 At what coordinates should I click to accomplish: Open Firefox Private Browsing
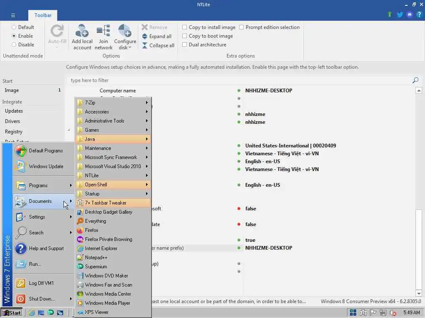[113, 239]
